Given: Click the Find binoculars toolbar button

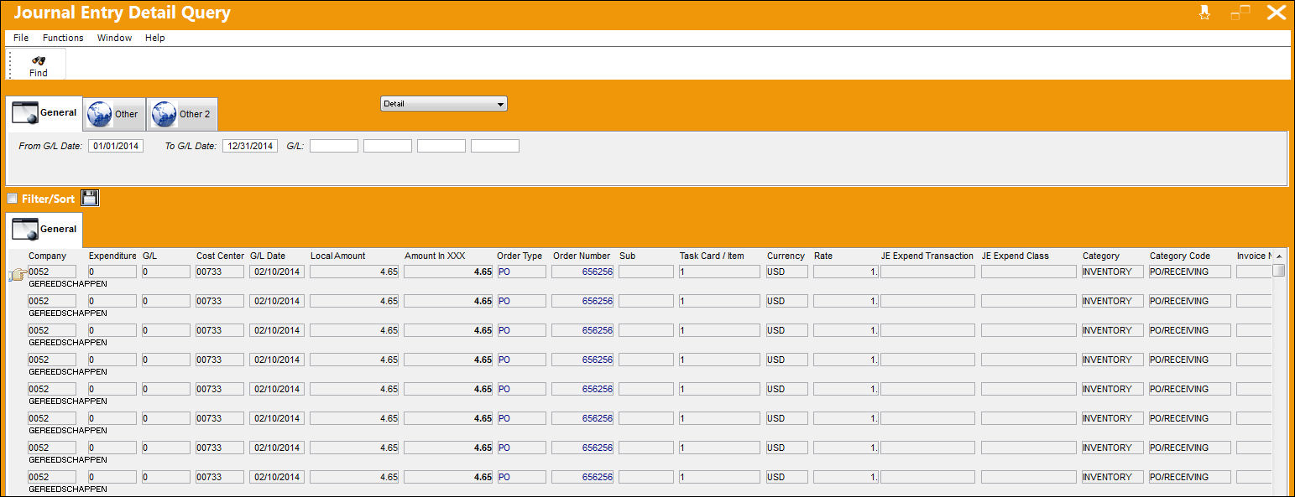Looking at the screenshot, I should pos(38,65).
